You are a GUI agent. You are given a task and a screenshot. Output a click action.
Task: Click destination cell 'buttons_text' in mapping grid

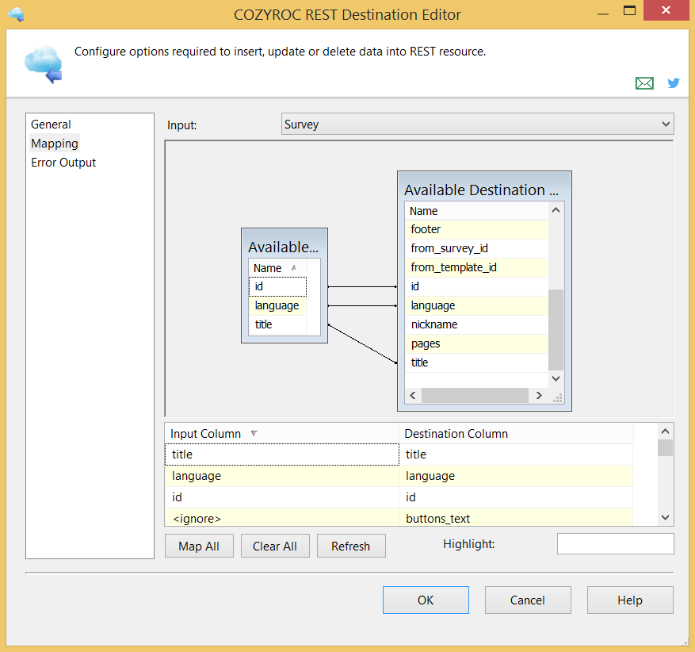(x=516, y=518)
